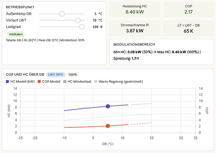Select the orange COP data point marker
This screenshot has width=216, height=153.
(x=108, y=126)
